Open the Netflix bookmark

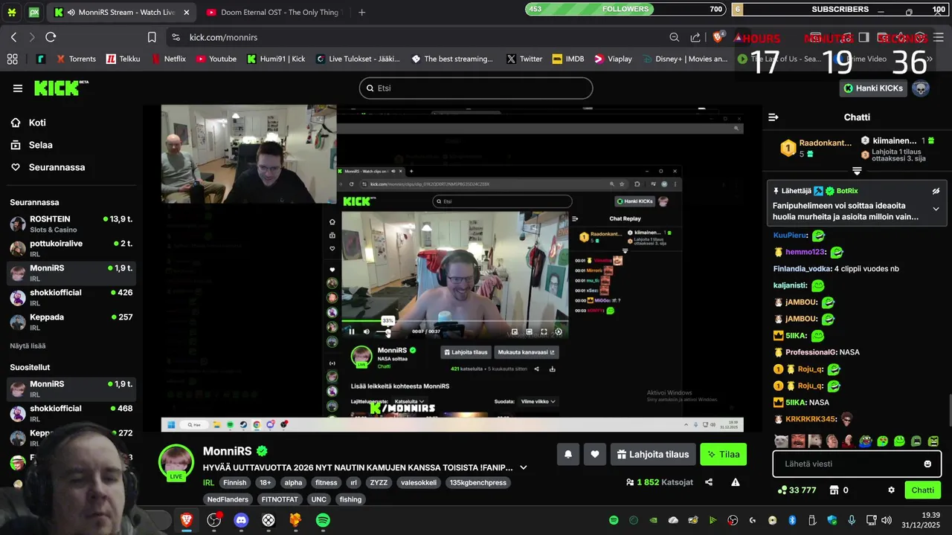pyautogui.click(x=169, y=59)
